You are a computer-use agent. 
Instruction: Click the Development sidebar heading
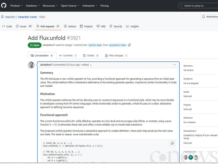pos(190,131)
